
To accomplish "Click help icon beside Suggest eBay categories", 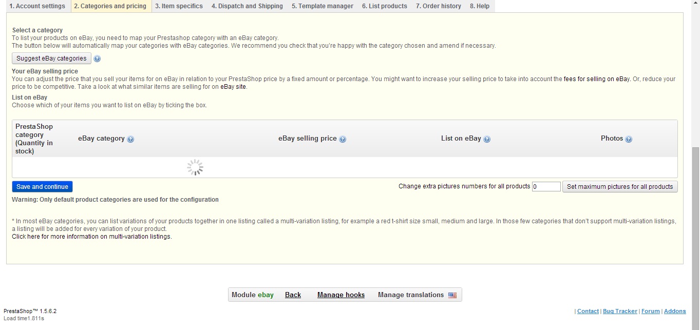I will 97,59.
